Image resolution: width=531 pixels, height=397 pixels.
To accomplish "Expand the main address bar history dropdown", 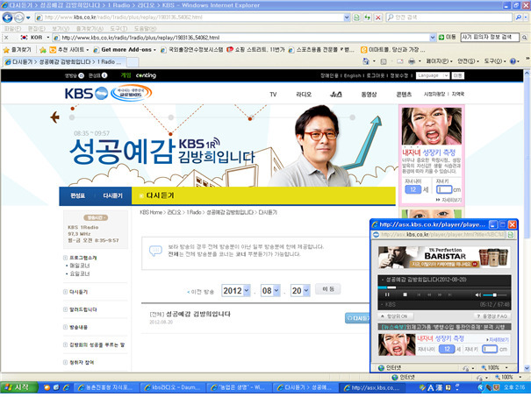I will click(x=347, y=18).
